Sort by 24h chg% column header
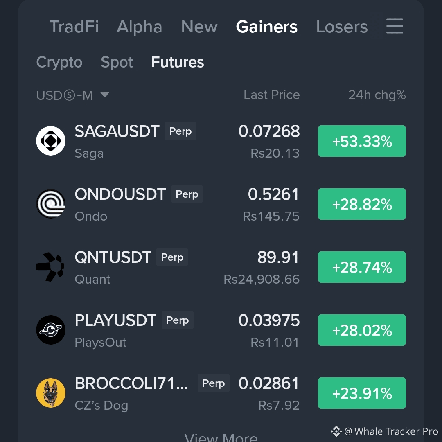442x442 pixels. click(377, 95)
